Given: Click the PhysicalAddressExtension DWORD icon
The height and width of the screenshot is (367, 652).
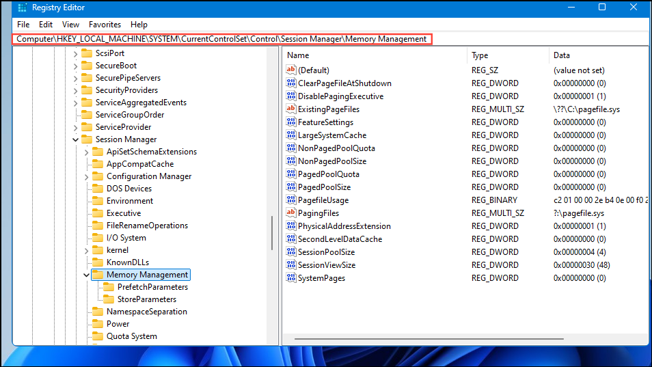Looking at the screenshot, I should [290, 226].
